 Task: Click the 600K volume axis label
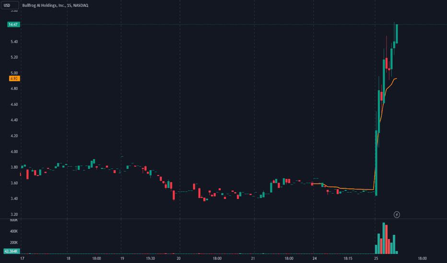click(x=14, y=220)
